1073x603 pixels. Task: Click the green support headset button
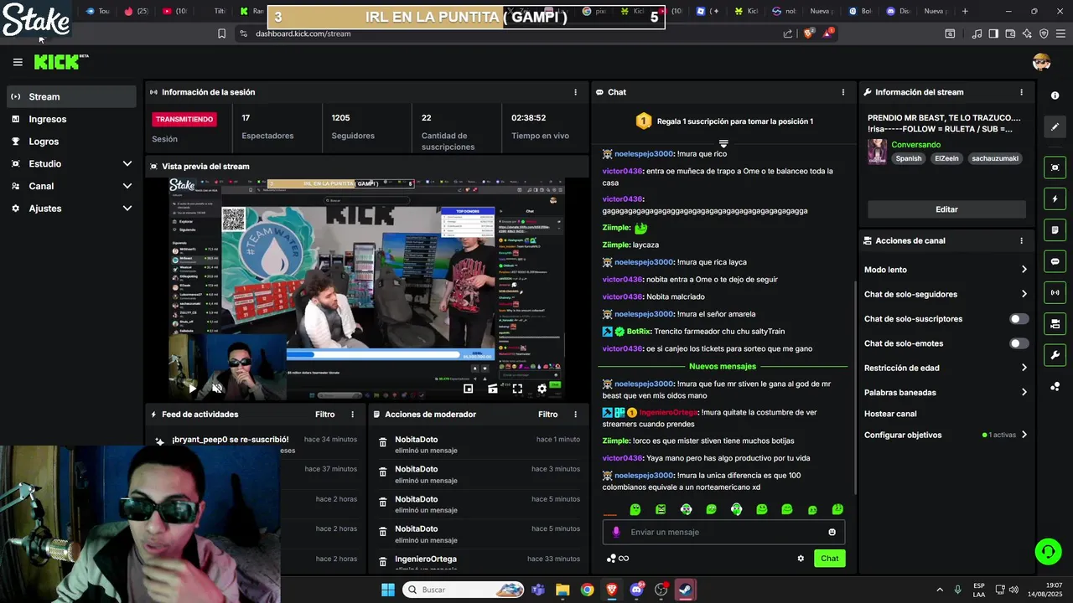pos(1048,552)
